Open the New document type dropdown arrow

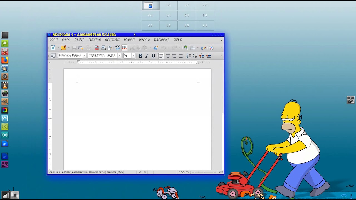(58, 48)
